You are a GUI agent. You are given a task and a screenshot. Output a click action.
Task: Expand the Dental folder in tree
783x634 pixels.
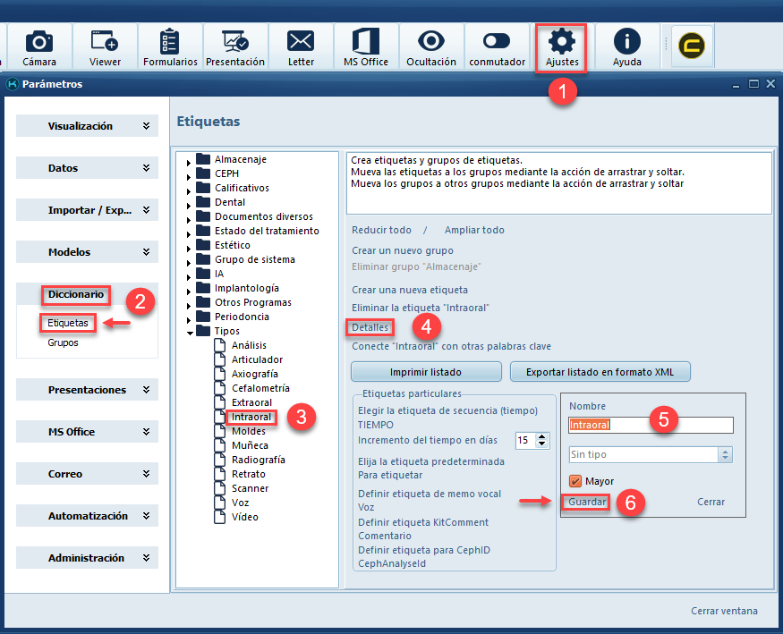coord(190,203)
